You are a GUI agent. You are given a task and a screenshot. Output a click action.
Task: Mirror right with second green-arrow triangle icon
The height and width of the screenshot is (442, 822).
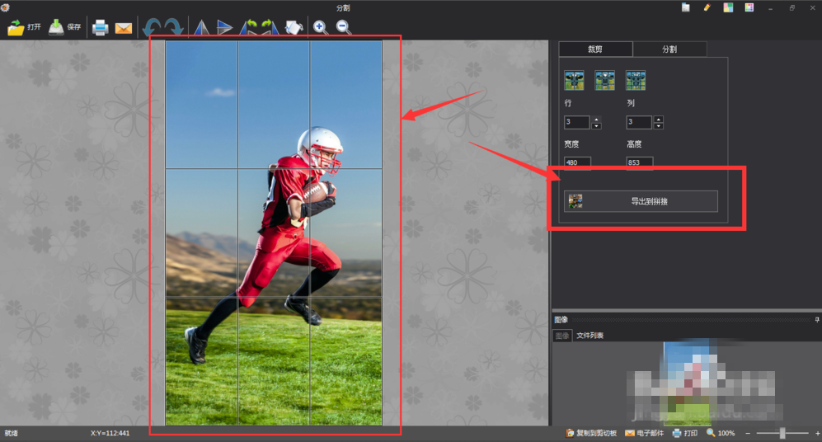coord(270,27)
